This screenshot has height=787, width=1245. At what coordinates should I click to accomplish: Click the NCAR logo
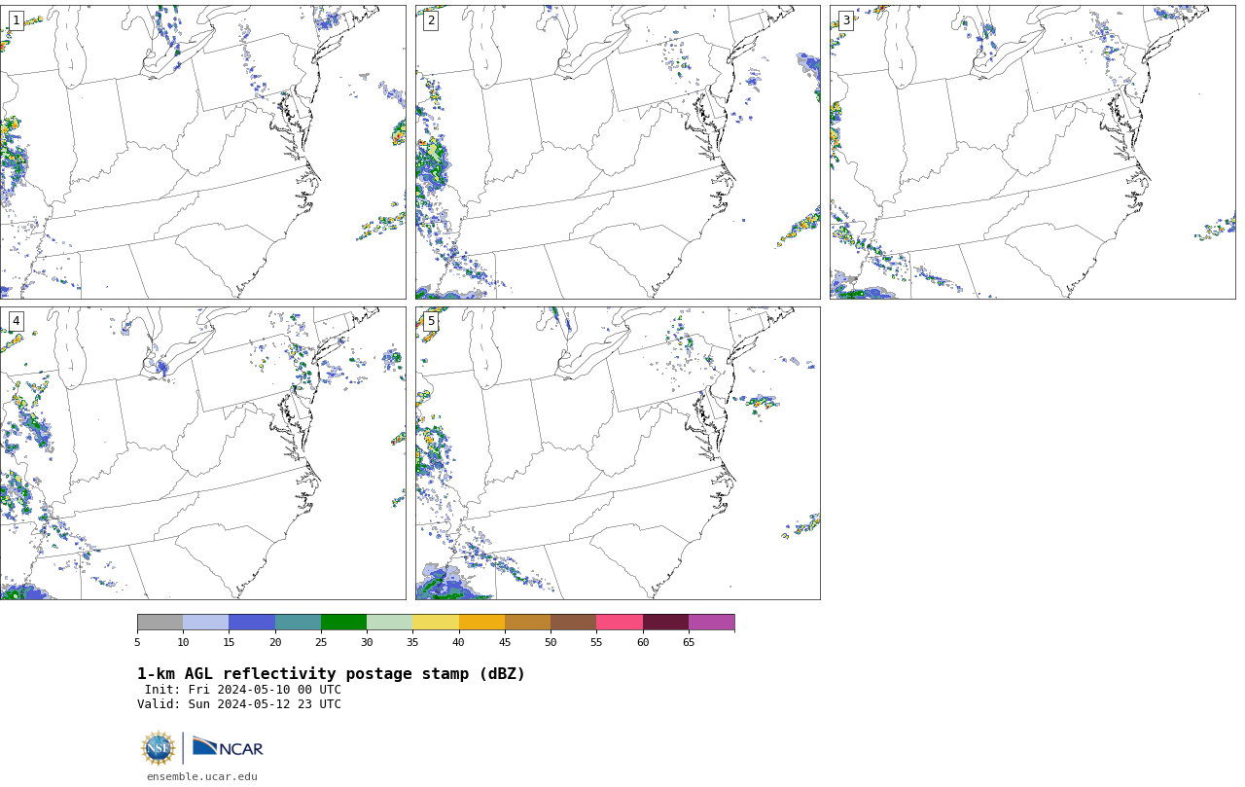pos(228,747)
